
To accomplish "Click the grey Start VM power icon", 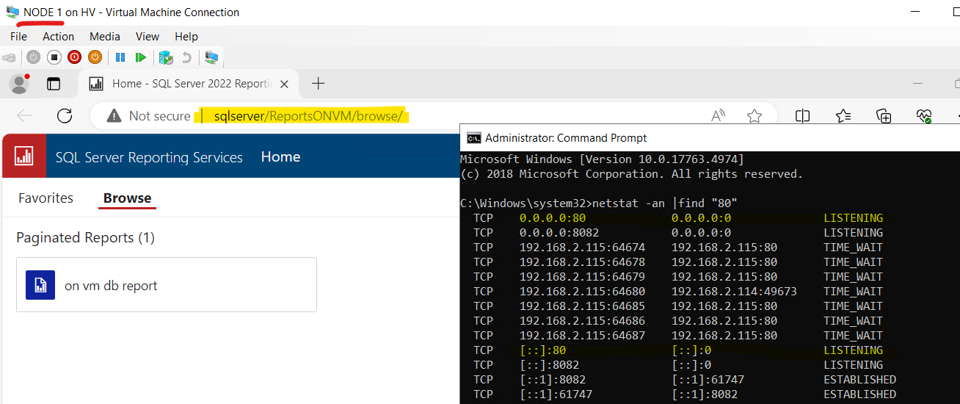I will tap(33, 57).
